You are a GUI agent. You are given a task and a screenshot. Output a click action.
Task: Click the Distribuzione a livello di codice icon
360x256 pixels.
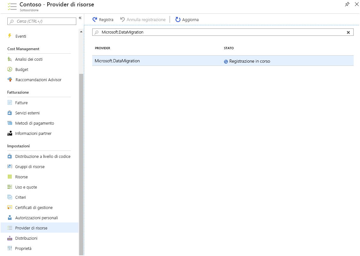click(x=10, y=156)
